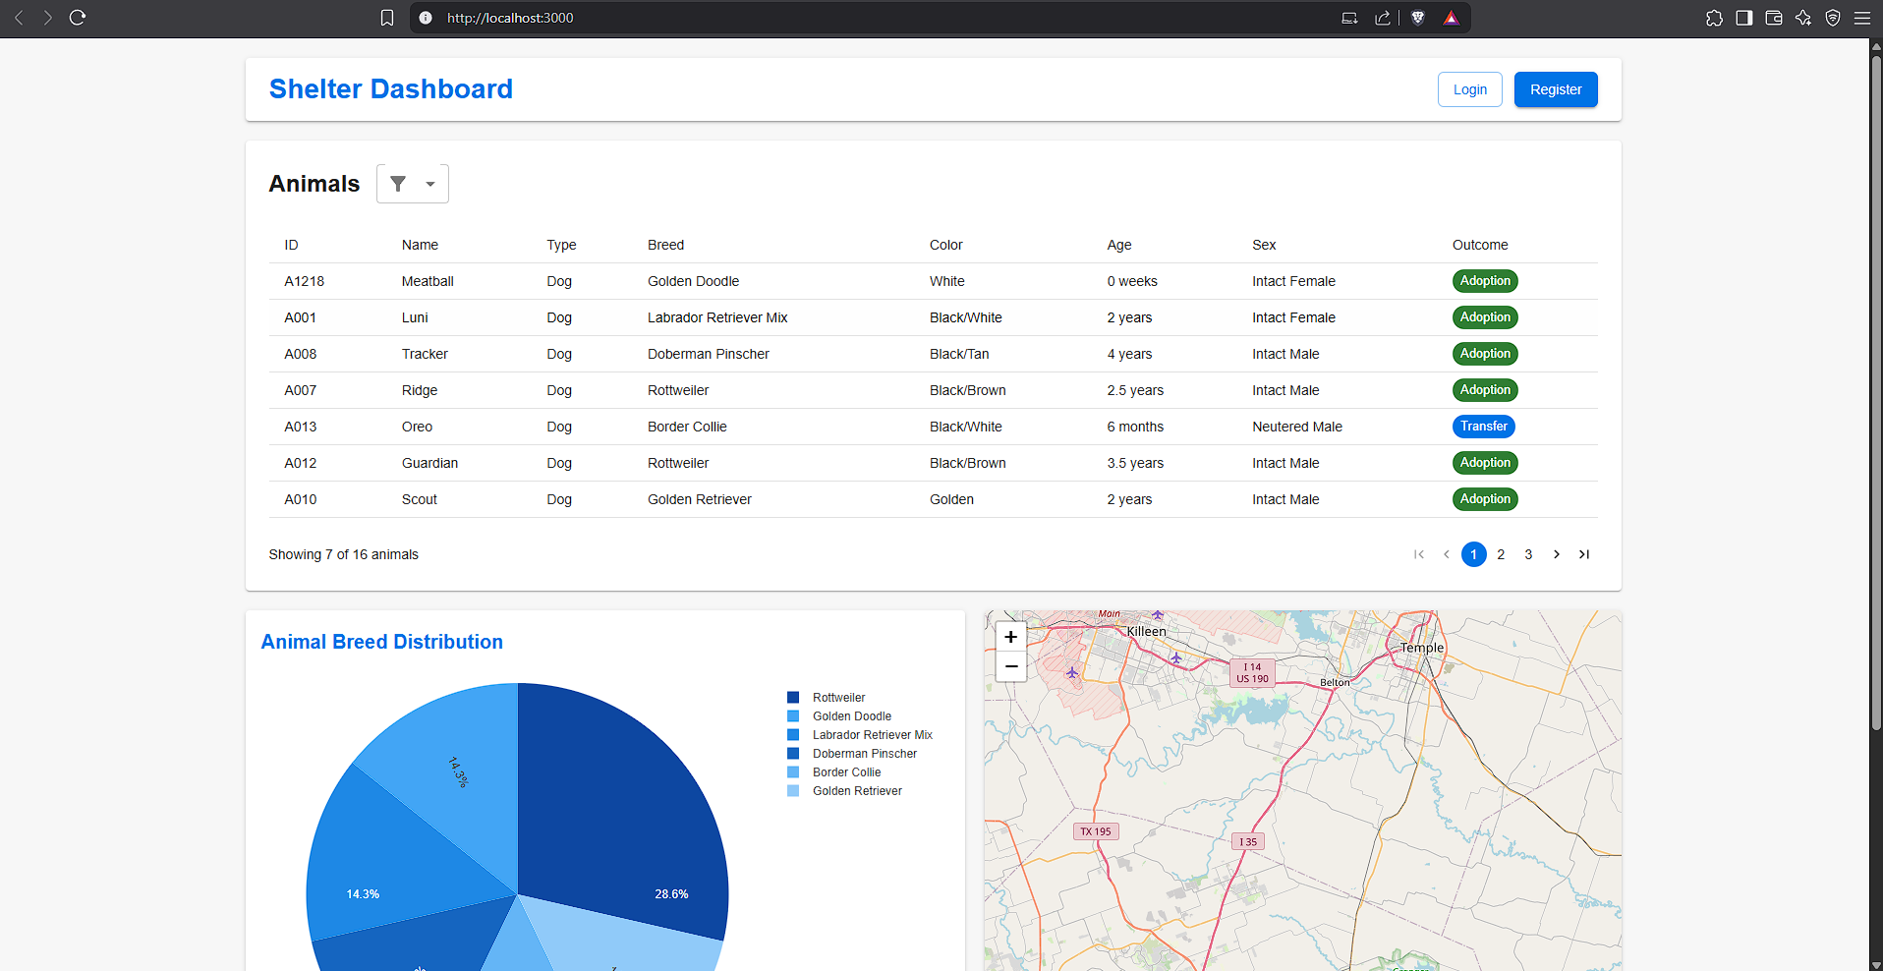Click the I 35 highway marker
The height and width of the screenshot is (971, 1883).
pos(1248,842)
